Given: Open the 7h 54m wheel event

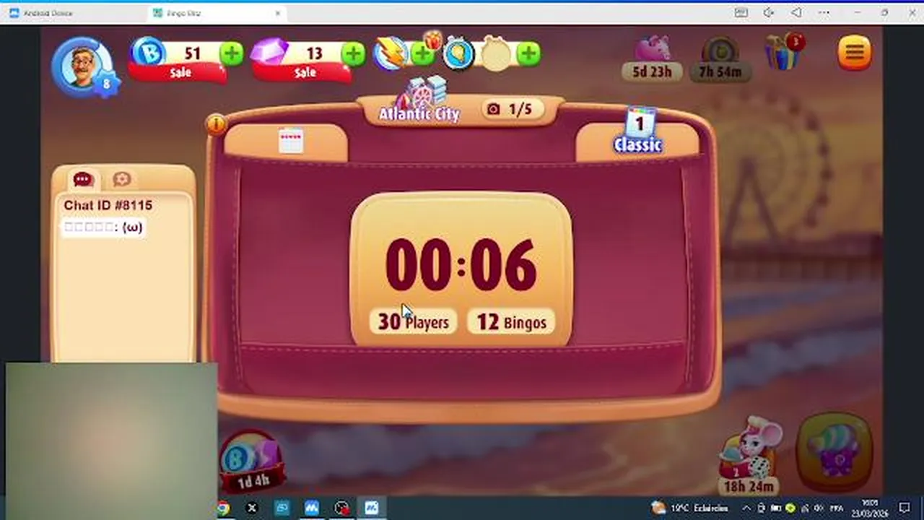Looking at the screenshot, I should click(720, 59).
